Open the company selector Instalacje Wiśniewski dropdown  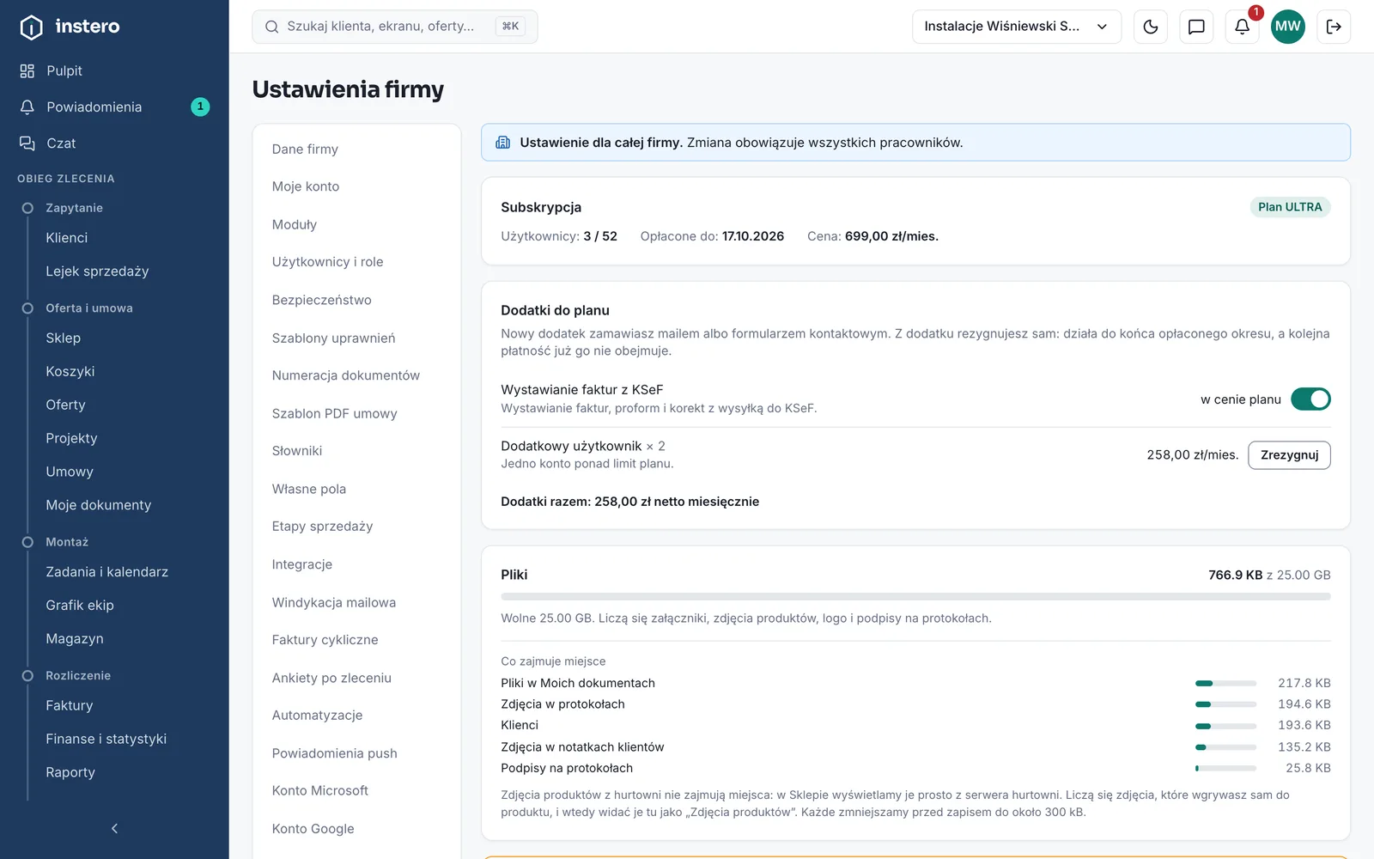(x=1017, y=27)
